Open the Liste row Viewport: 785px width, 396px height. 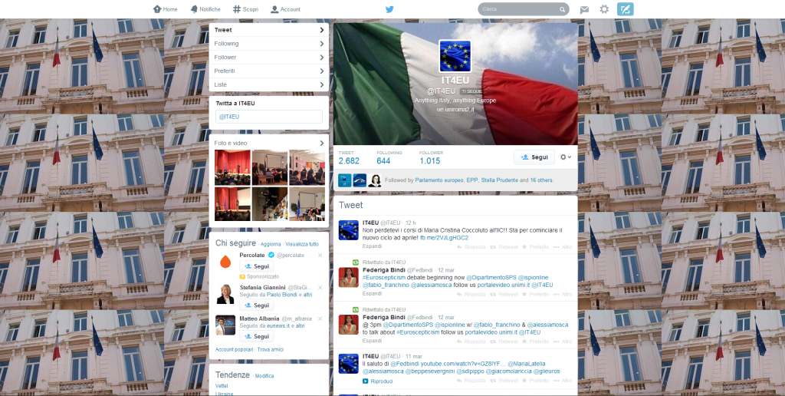269,84
